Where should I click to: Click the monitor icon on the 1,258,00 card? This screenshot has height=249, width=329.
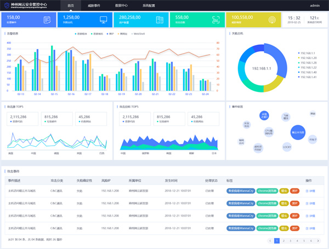103,20
